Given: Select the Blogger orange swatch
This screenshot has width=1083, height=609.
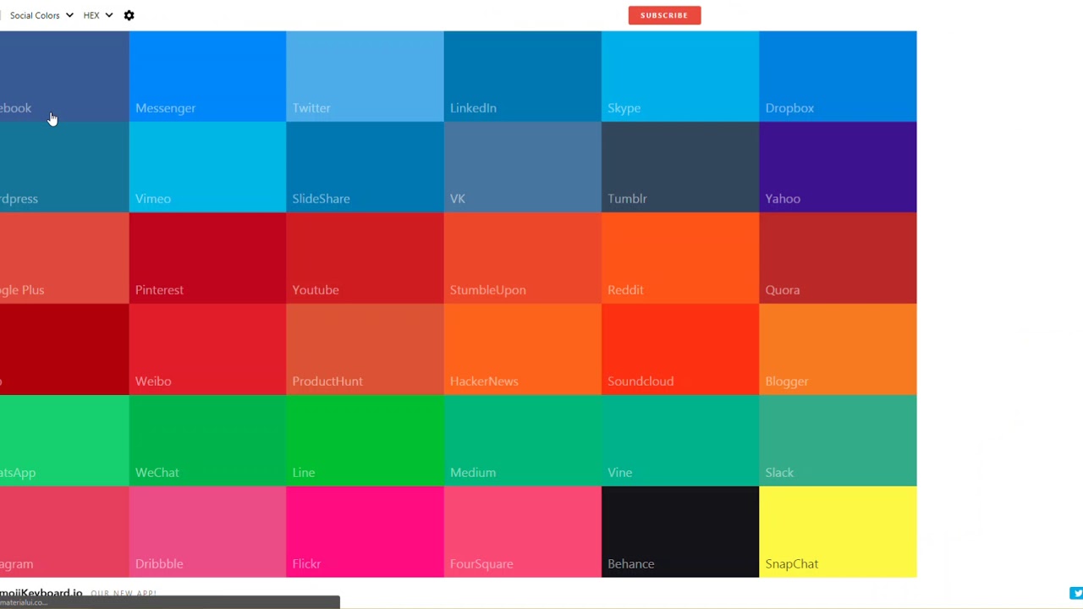Looking at the screenshot, I should (838, 349).
